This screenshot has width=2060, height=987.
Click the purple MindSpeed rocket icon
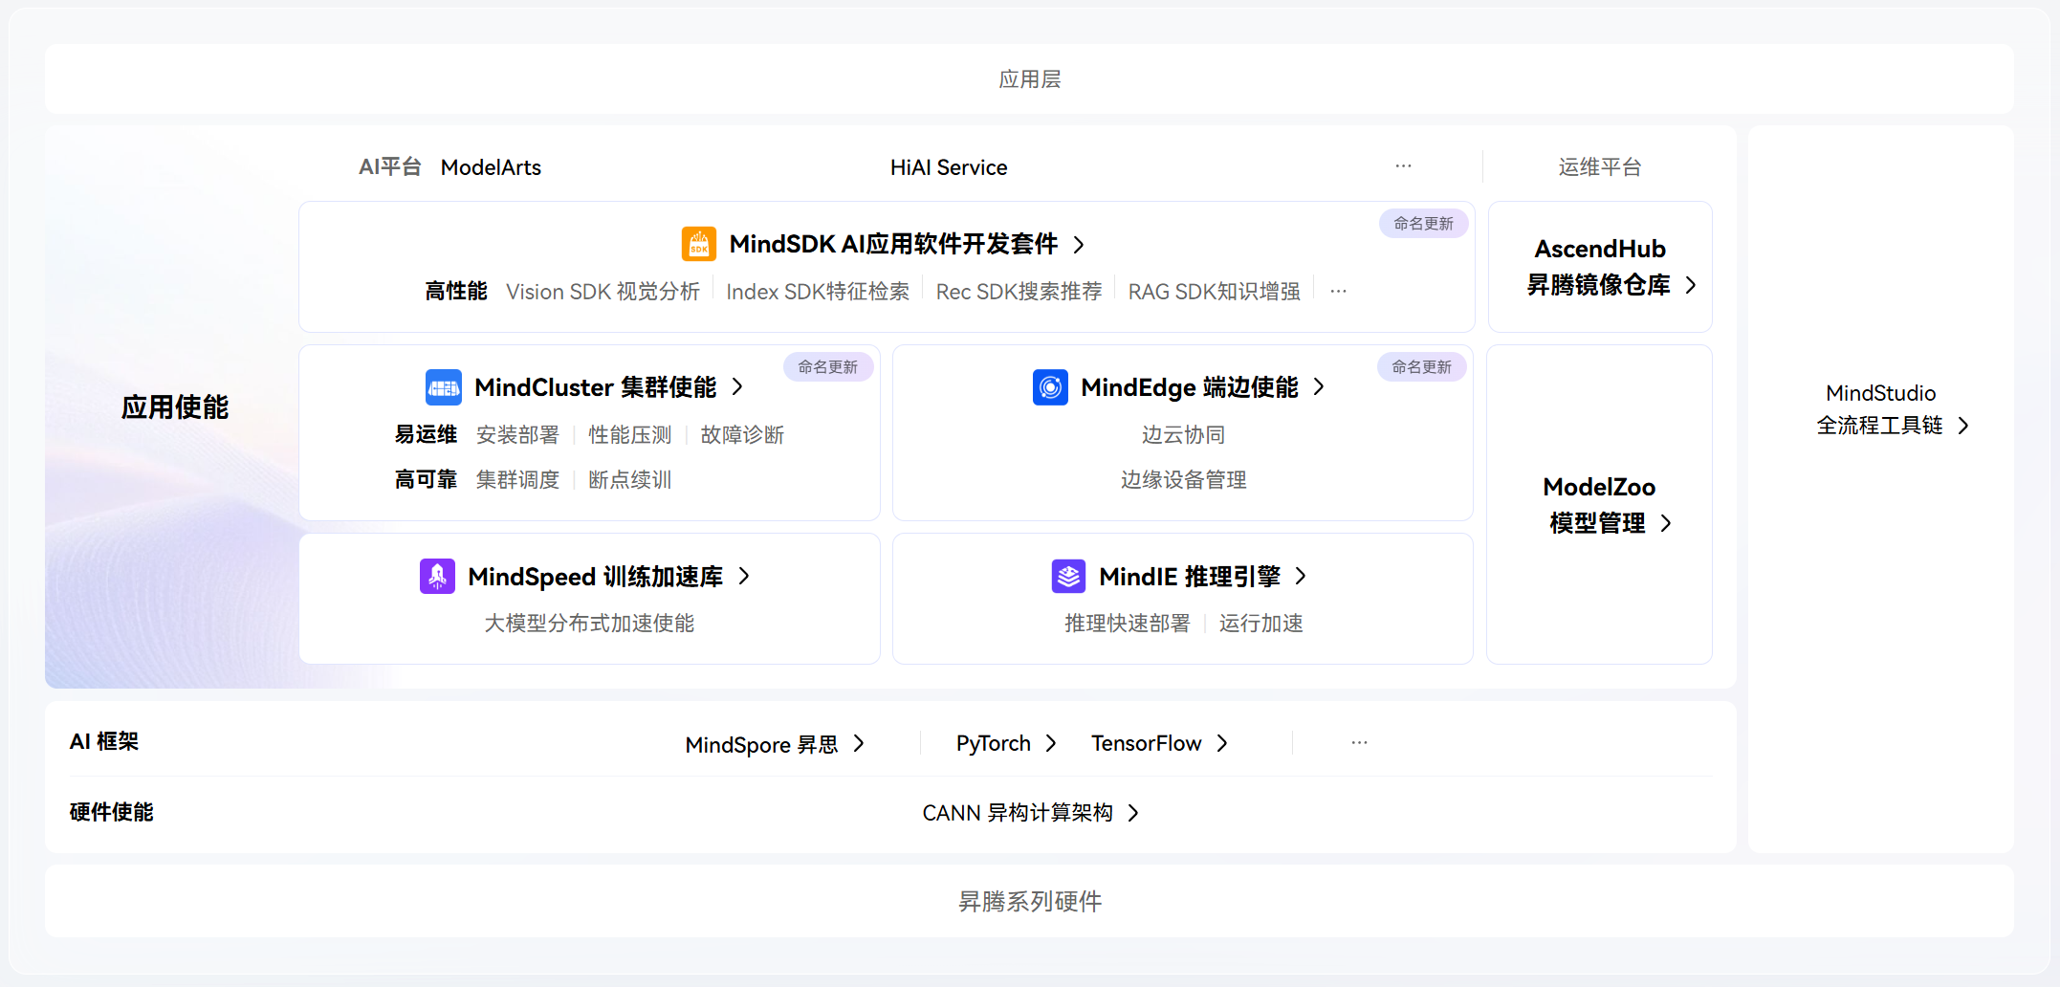click(x=437, y=577)
